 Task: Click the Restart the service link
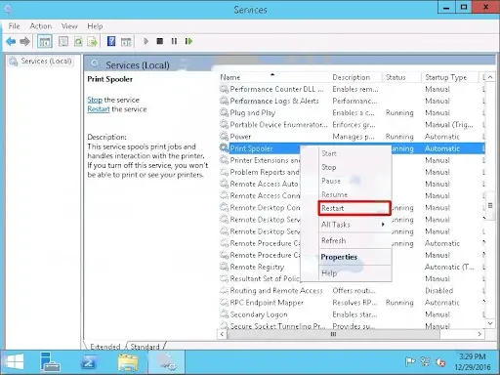pyautogui.click(x=99, y=109)
